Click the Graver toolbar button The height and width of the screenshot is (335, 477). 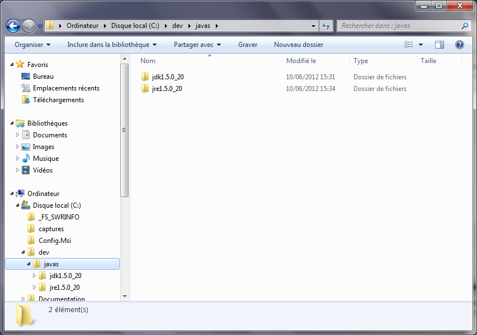(248, 45)
